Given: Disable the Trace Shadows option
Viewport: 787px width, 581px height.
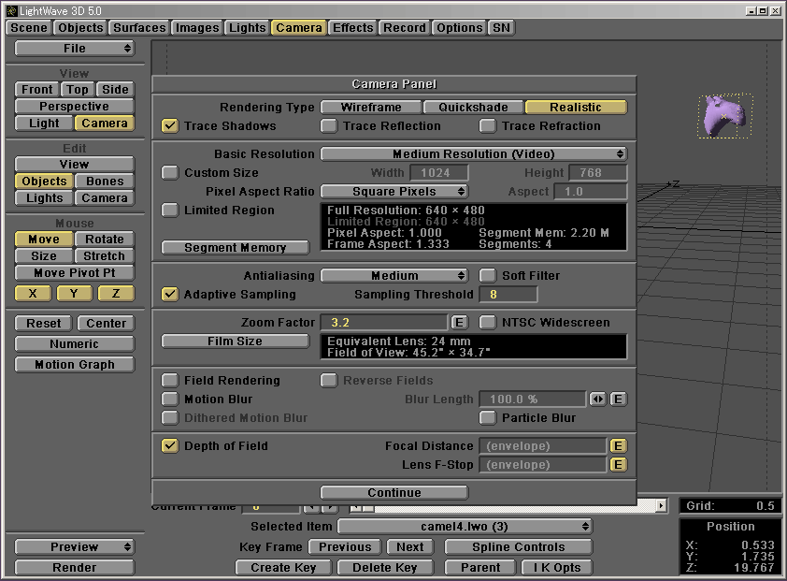Looking at the screenshot, I should pyautogui.click(x=169, y=126).
